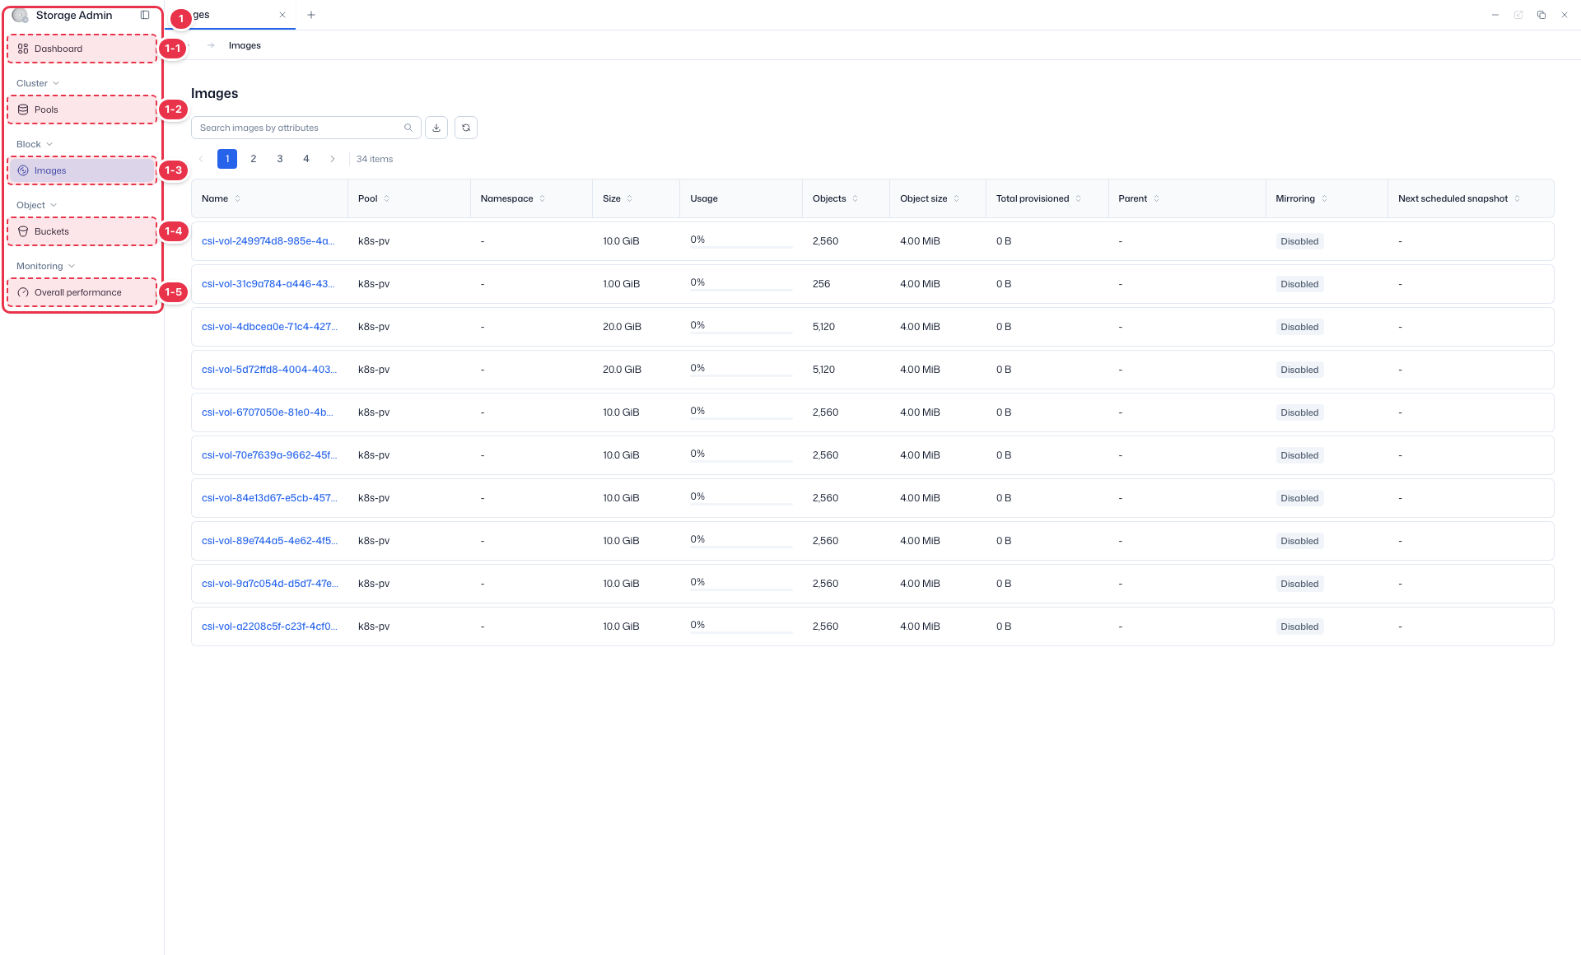Select the Images sidebar item
Viewport: 1581px width, 955px height.
tap(82, 170)
